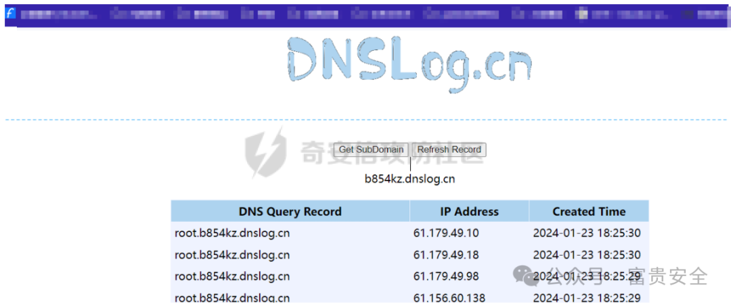Select the subdomain text b854kz.dnslog.cn
Image resolution: width=731 pixels, height=305 pixels.
[409, 179]
